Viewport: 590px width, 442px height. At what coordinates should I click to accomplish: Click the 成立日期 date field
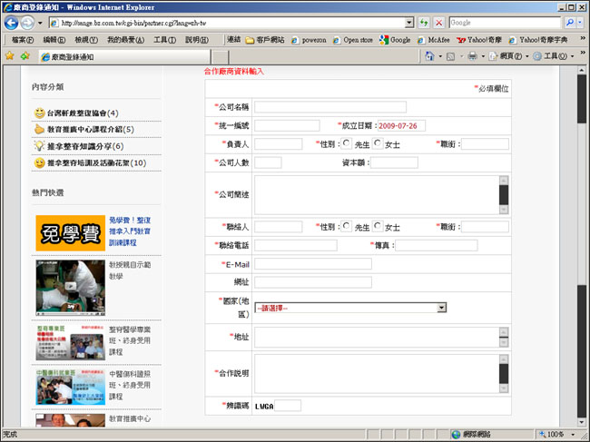[x=401, y=125]
